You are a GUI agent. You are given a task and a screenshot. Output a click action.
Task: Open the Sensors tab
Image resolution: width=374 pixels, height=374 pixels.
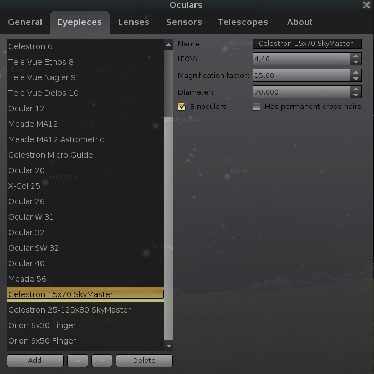pyautogui.click(x=184, y=22)
